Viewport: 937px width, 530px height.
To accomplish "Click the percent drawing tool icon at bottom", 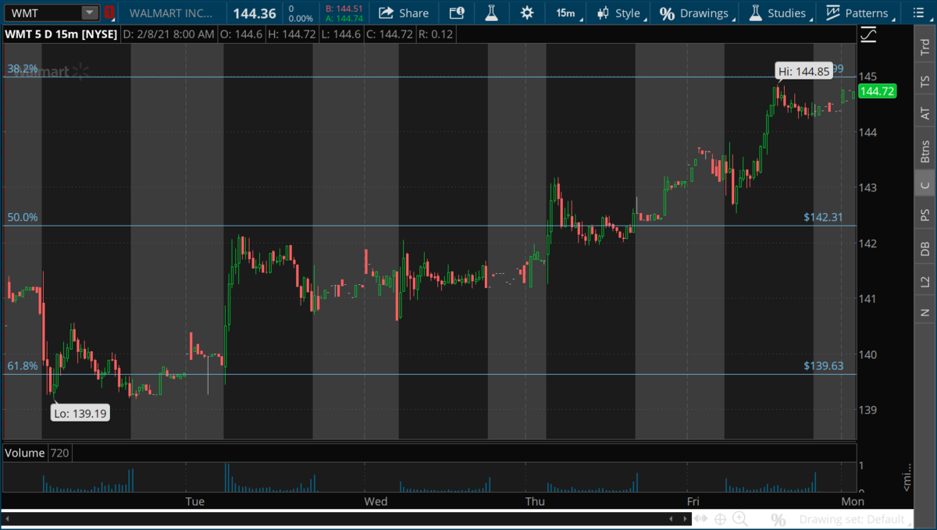I will pyautogui.click(x=778, y=519).
